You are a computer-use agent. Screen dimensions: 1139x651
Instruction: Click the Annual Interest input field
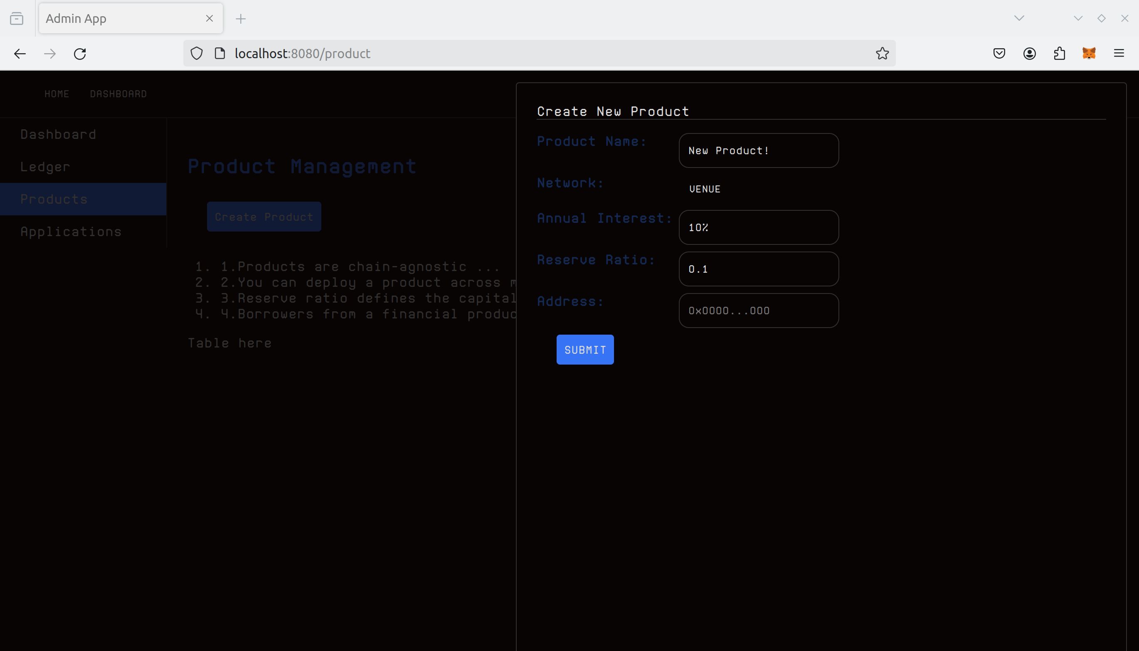tap(759, 227)
